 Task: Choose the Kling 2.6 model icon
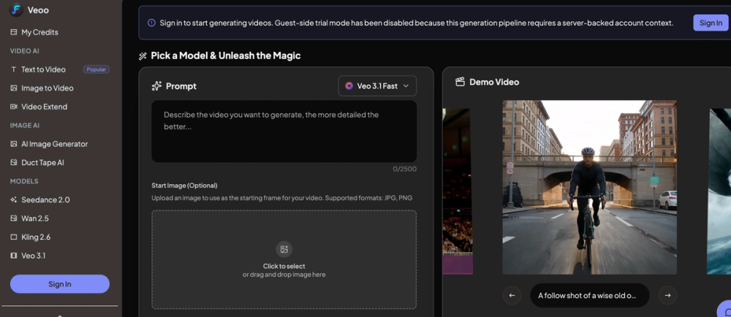pos(13,237)
